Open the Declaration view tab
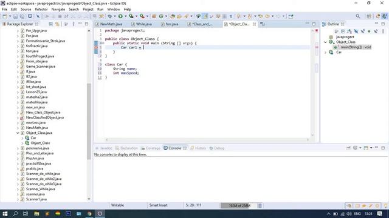 [126, 148]
